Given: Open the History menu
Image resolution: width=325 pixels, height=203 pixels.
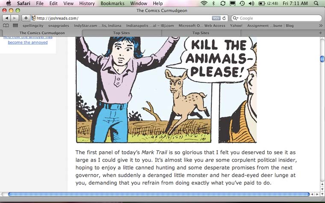Looking at the screenshot, I should point(87,3).
